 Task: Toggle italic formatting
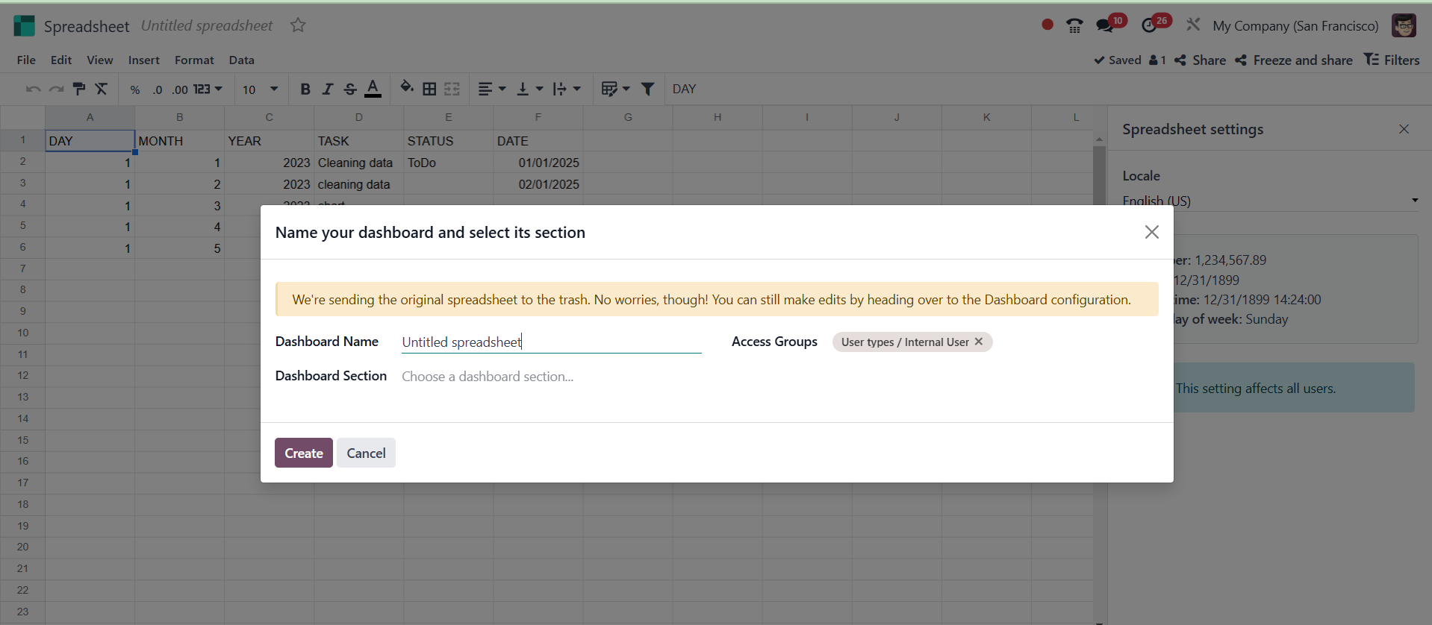point(327,89)
